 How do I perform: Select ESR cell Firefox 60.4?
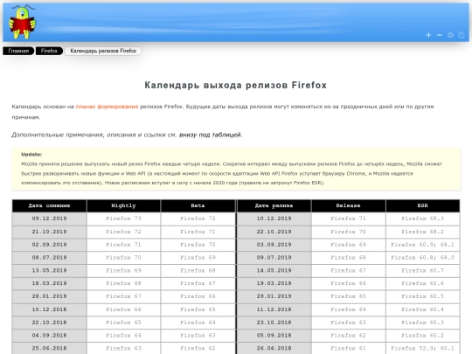coord(423,309)
